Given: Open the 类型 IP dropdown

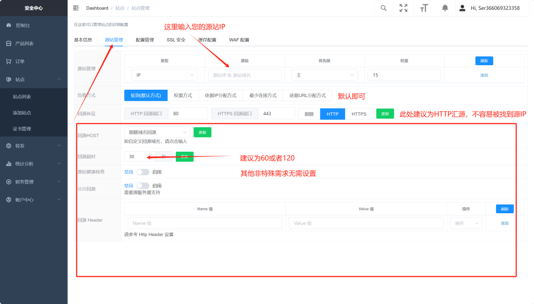Looking at the screenshot, I should coord(164,75).
